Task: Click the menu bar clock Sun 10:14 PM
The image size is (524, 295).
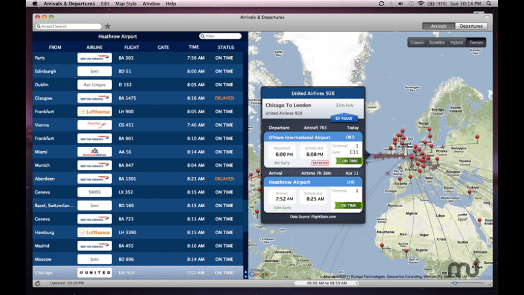Action: click(x=466, y=4)
